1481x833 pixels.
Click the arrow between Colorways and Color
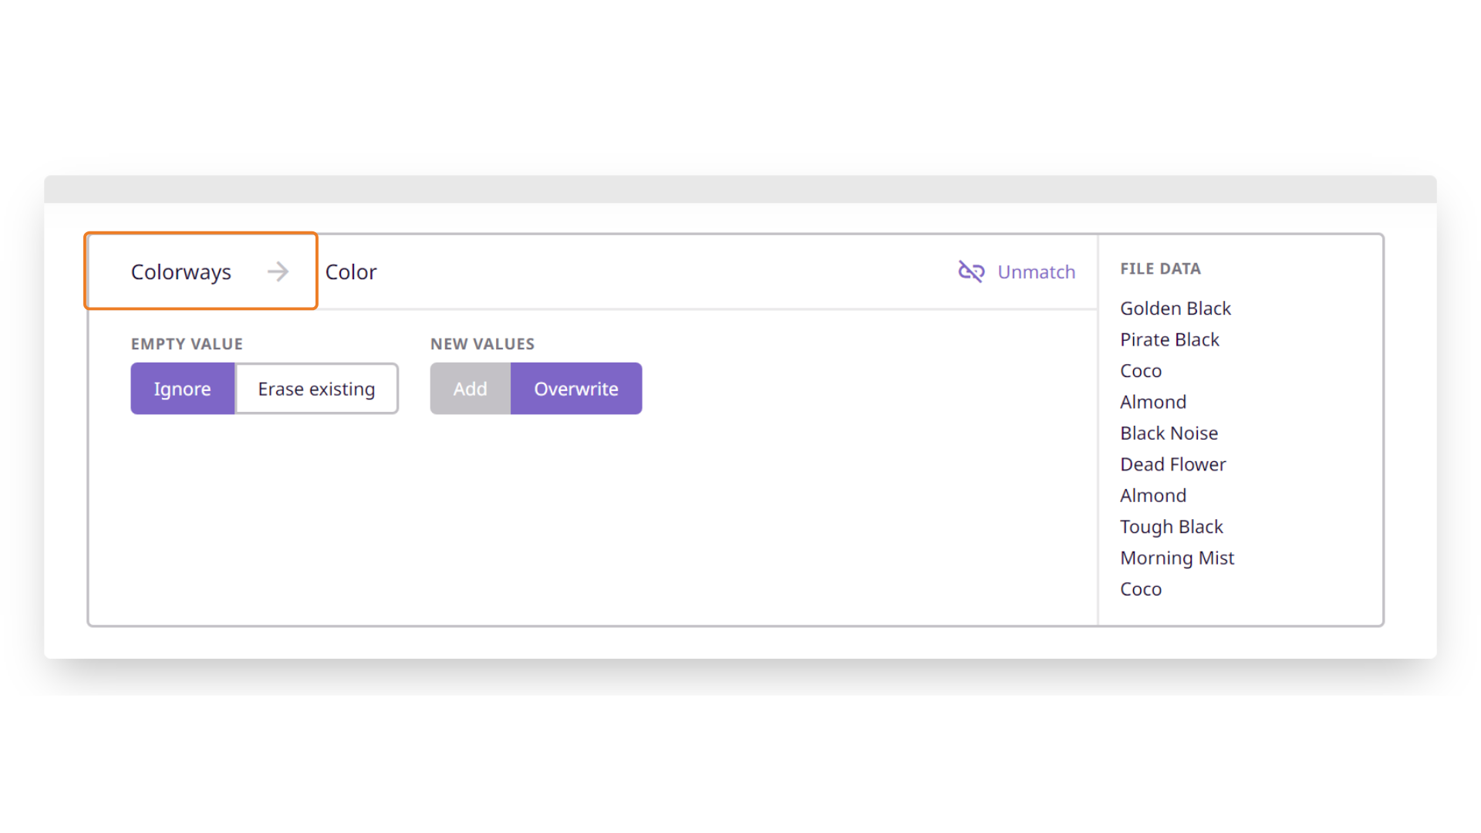tap(278, 271)
